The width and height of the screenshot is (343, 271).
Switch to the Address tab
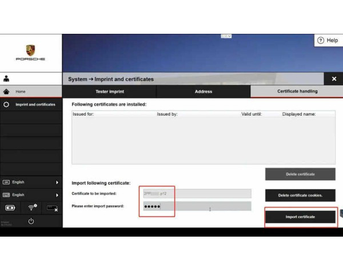pyautogui.click(x=203, y=92)
